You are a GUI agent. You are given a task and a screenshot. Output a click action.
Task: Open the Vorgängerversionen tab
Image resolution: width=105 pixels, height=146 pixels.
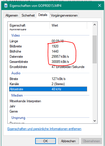64,15
